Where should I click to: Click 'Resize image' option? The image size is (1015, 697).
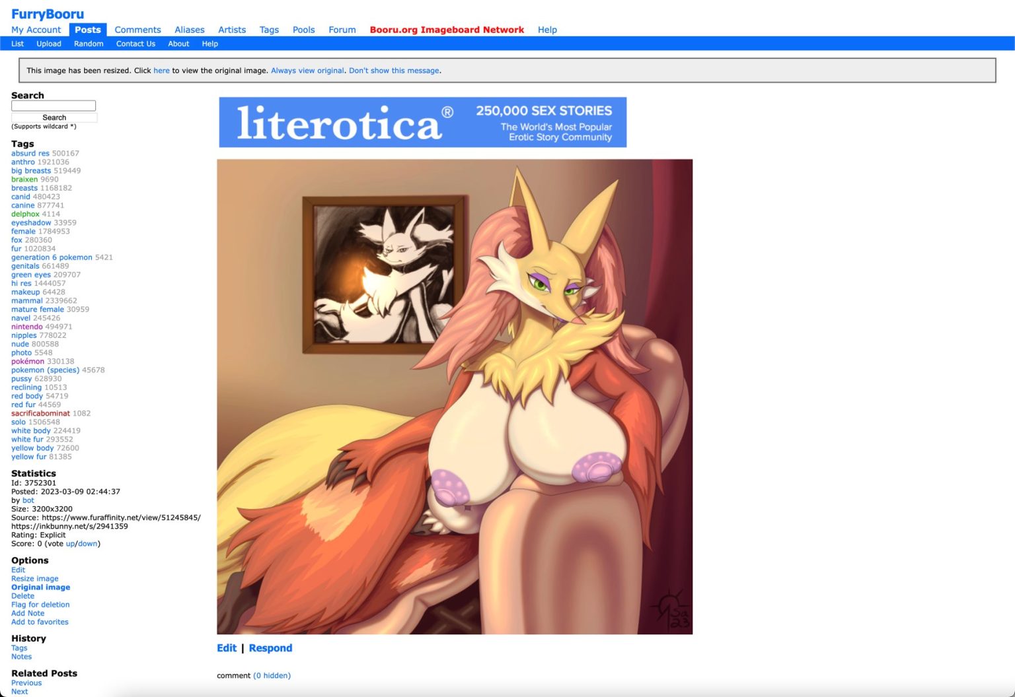(x=35, y=579)
